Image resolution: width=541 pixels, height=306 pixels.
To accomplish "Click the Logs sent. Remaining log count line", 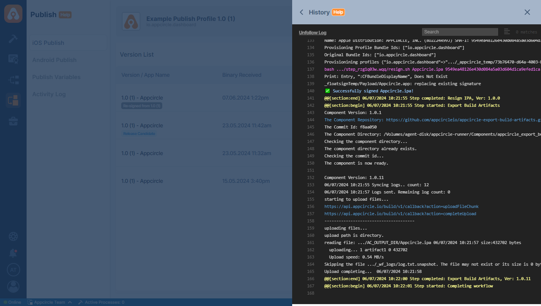I will (x=387, y=192).
